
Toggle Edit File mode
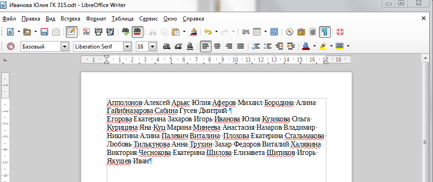click(x=71, y=32)
